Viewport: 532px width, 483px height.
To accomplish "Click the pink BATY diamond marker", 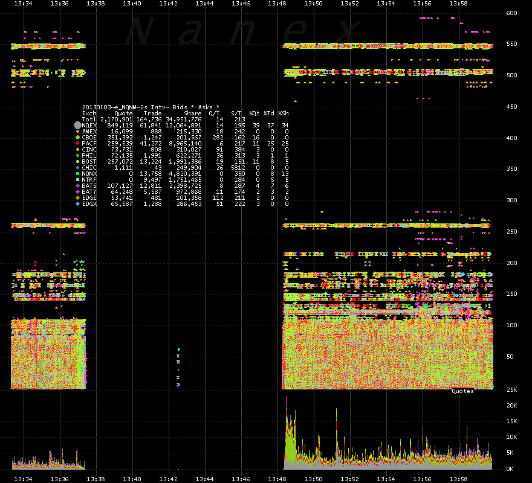I will (x=78, y=192).
